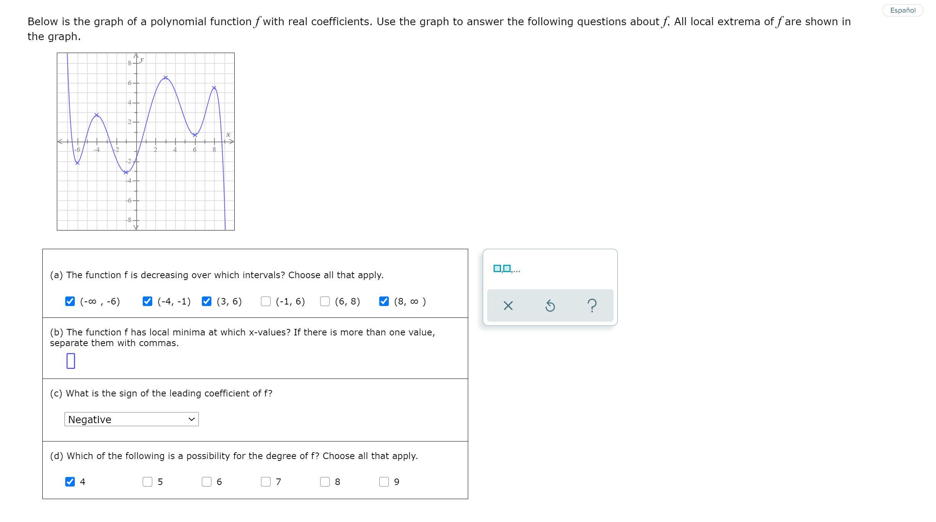The height and width of the screenshot is (522, 936).
Task: Uncheck degree option 4
Action: (70, 482)
